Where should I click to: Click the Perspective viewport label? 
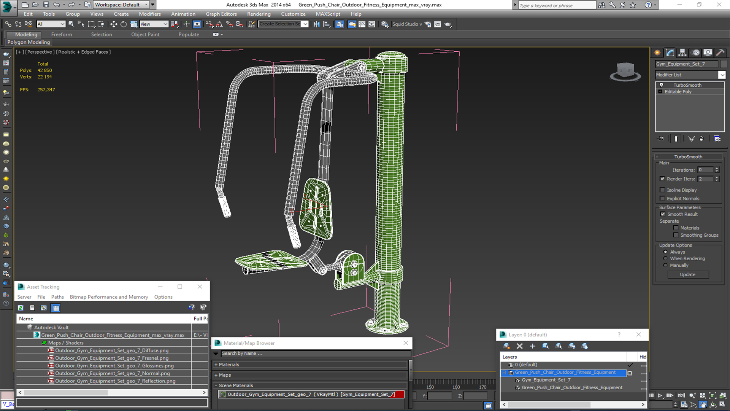(x=40, y=52)
